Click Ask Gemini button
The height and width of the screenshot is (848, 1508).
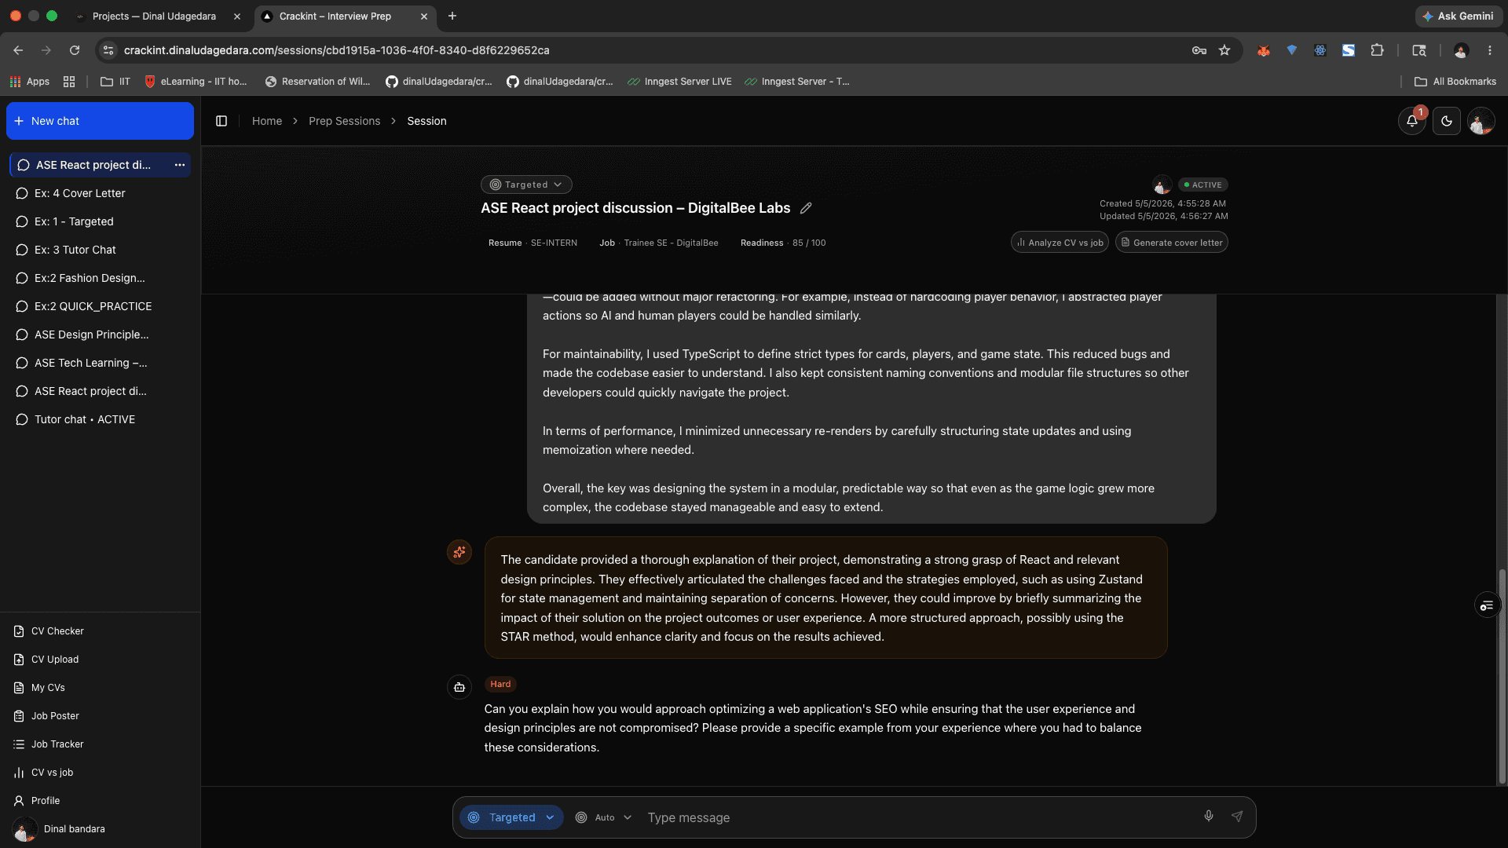click(x=1459, y=16)
